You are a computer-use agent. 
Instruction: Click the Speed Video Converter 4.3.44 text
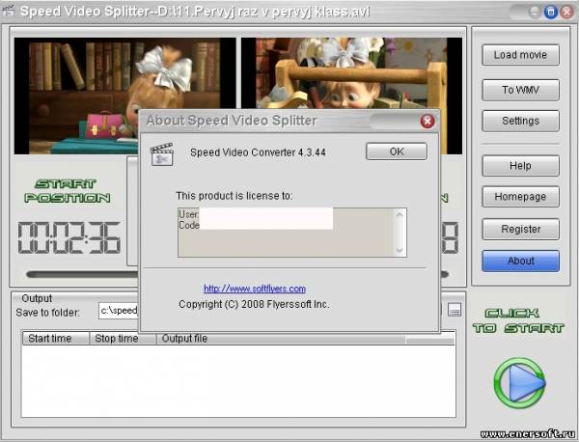point(258,152)
